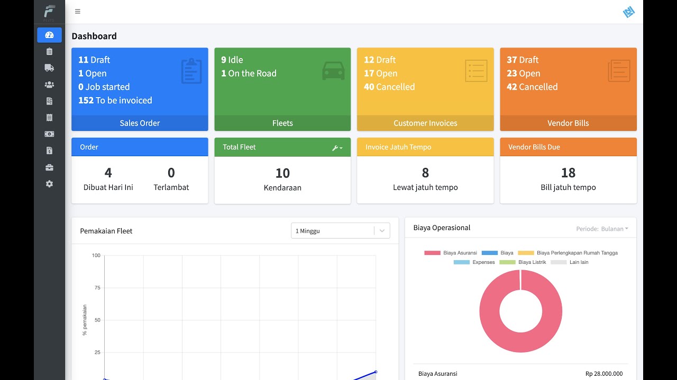The width and height of the screenshot is (677, 380).
Task: Open the clipboard icon in the sidebar
Action: [49, 51]
